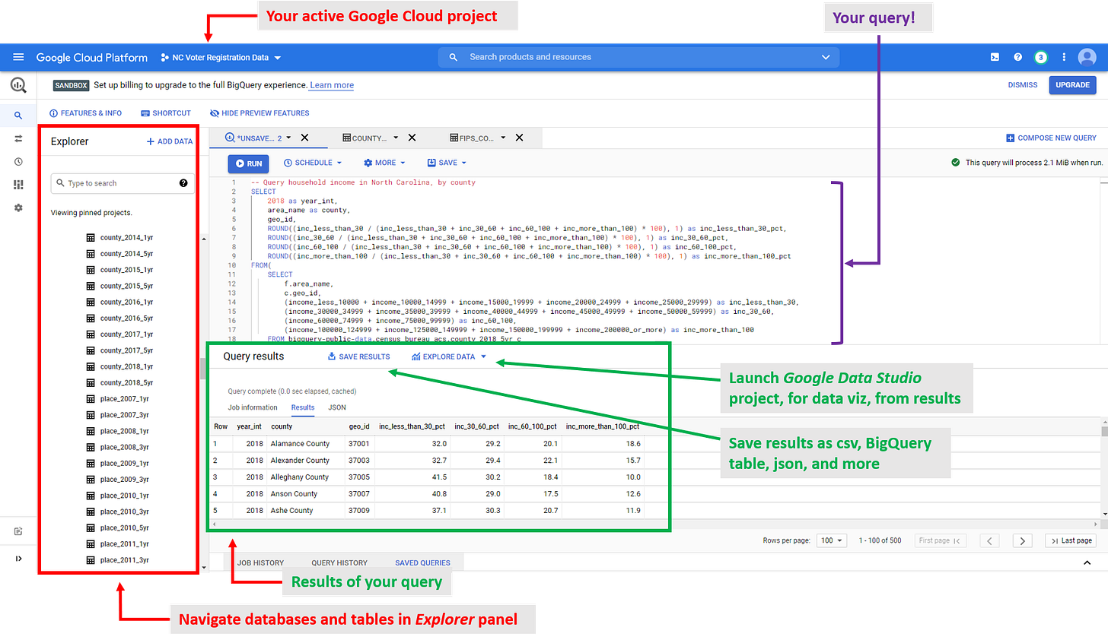Click the Explorer panel vertical scrollbar
The image size is (1108, 640).
[203, 369]
